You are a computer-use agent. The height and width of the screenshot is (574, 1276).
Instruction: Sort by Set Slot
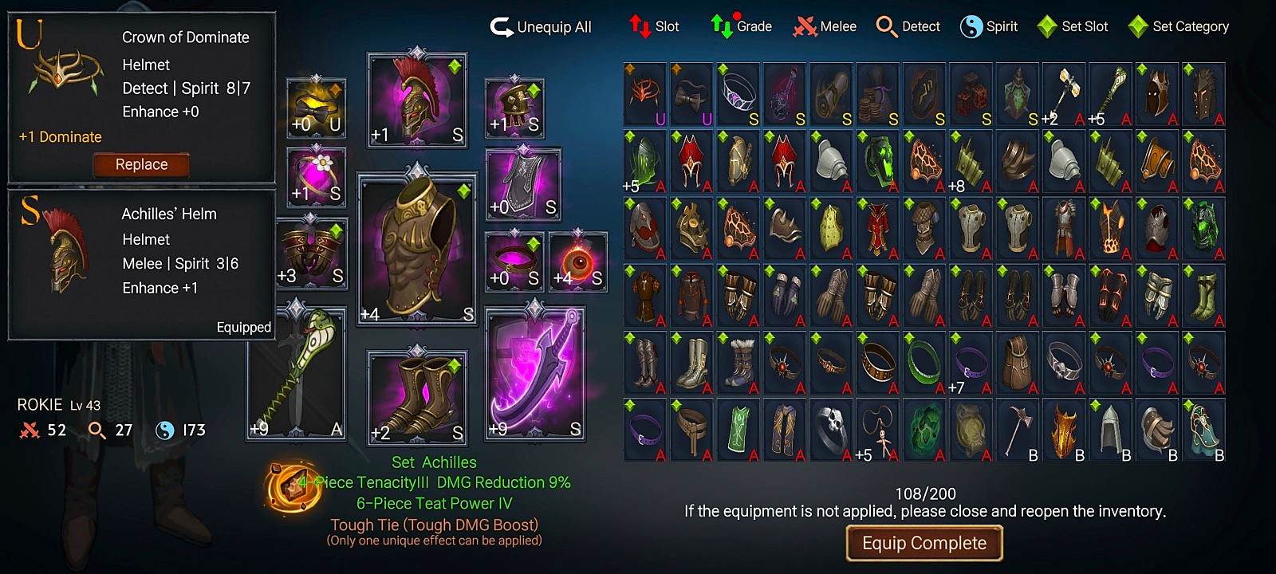tap(1073, 26)
